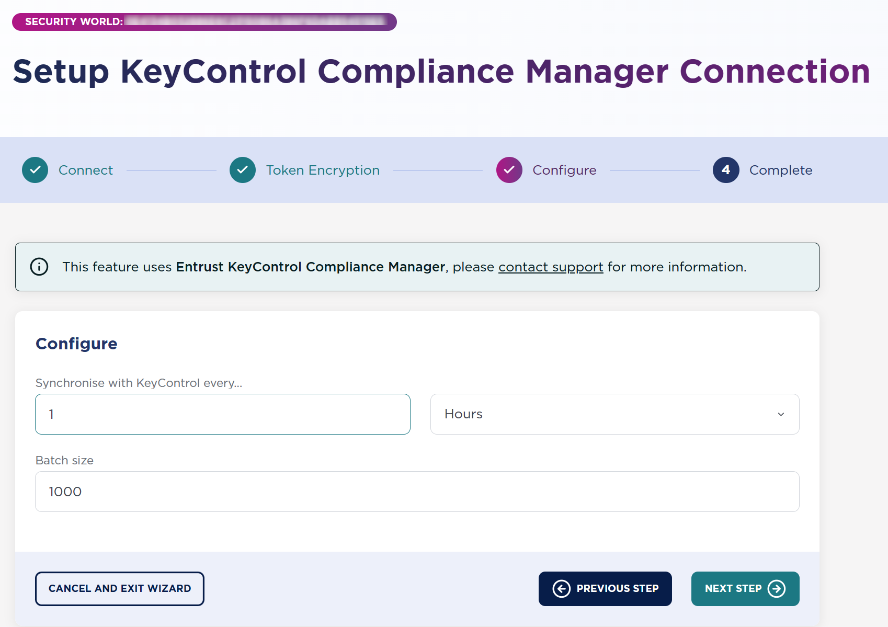Open the Hours time unit dropdown

pos(614,414)
